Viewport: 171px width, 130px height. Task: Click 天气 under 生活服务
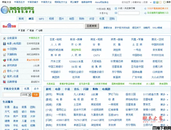click(x=7, y=112)
